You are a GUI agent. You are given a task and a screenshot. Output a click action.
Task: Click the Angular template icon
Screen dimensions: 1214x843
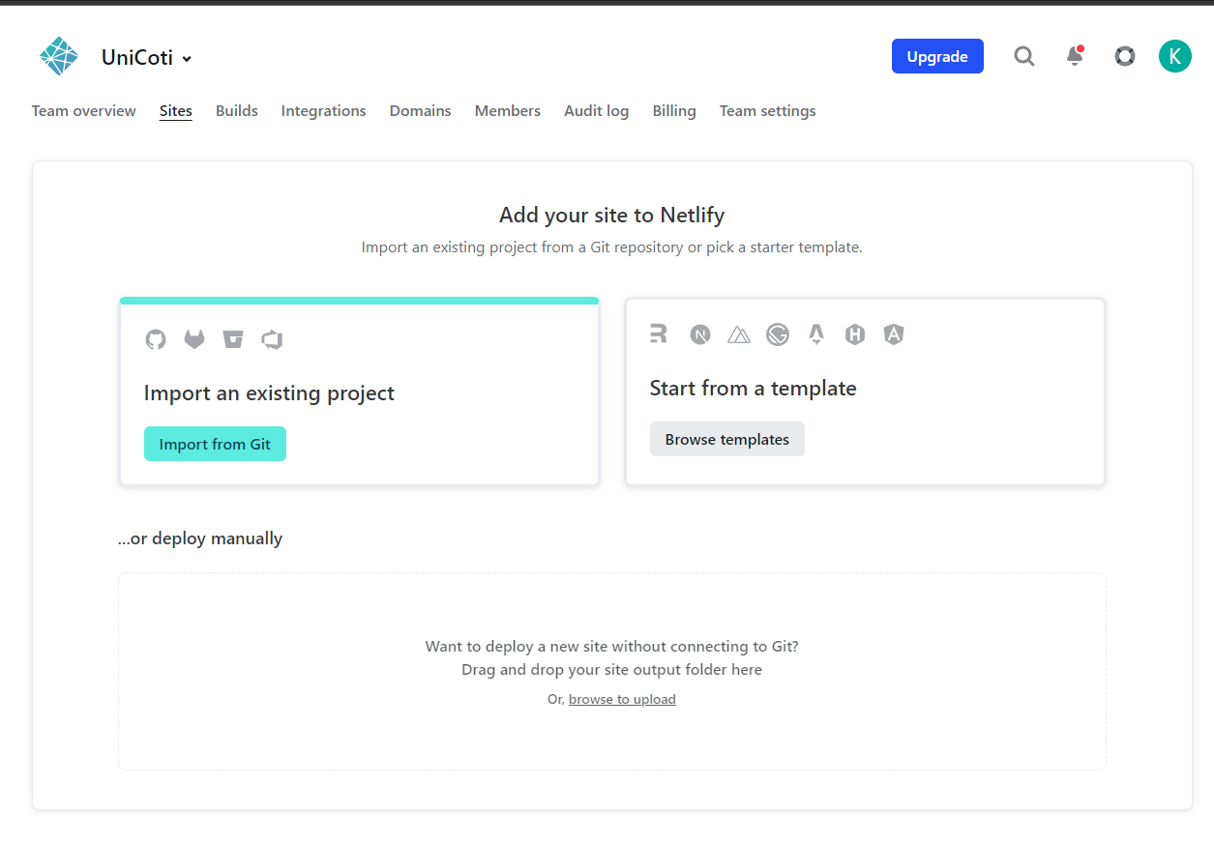click(894, 334)
